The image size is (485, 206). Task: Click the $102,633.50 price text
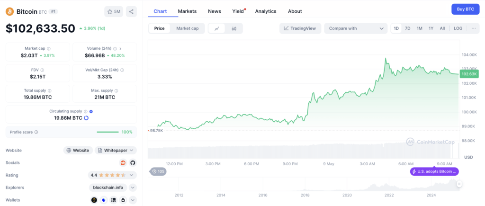[40, 28]
